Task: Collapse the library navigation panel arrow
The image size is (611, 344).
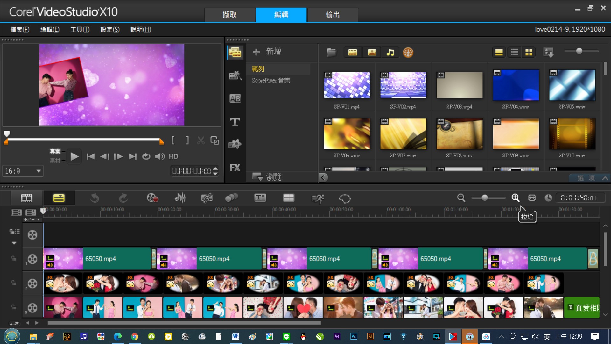Action: 323,177
